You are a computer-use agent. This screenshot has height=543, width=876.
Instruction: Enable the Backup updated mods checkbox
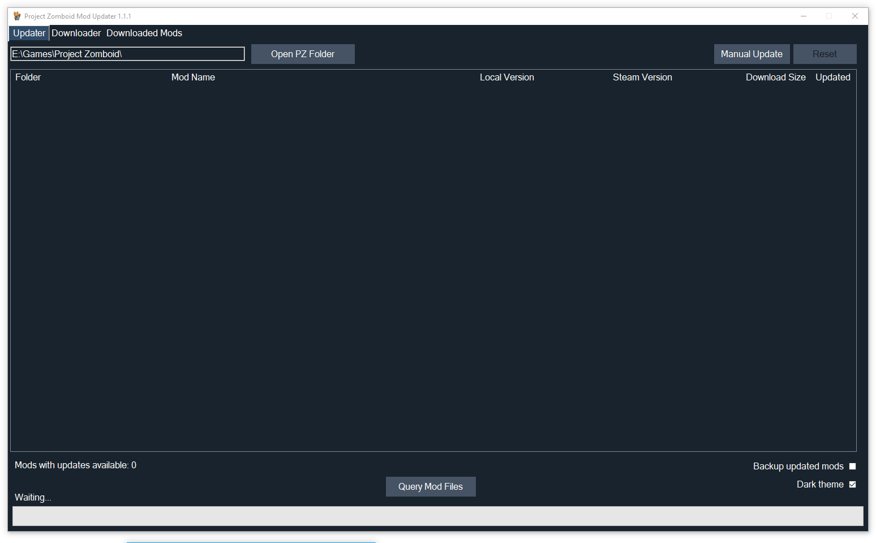(852, 466)
